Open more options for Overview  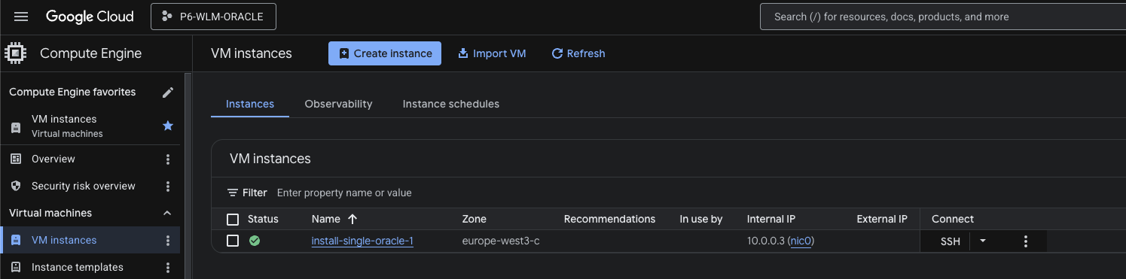[168, 159]
